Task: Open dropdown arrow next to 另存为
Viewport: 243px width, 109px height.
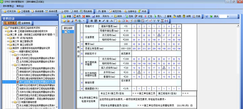Action: click(112, 16)
